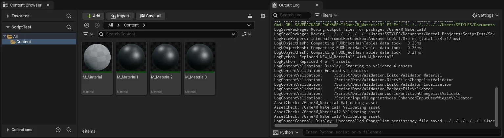The height and width of the screenshot is (138, 504).
Task: Click 'Replaced NEW_M_Material3 with M_Material3' line
Action: 334,57
